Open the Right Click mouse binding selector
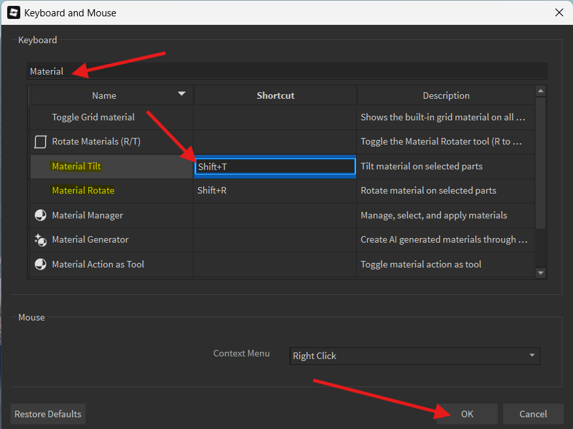573x429 pixels. [x=414, y=356]
